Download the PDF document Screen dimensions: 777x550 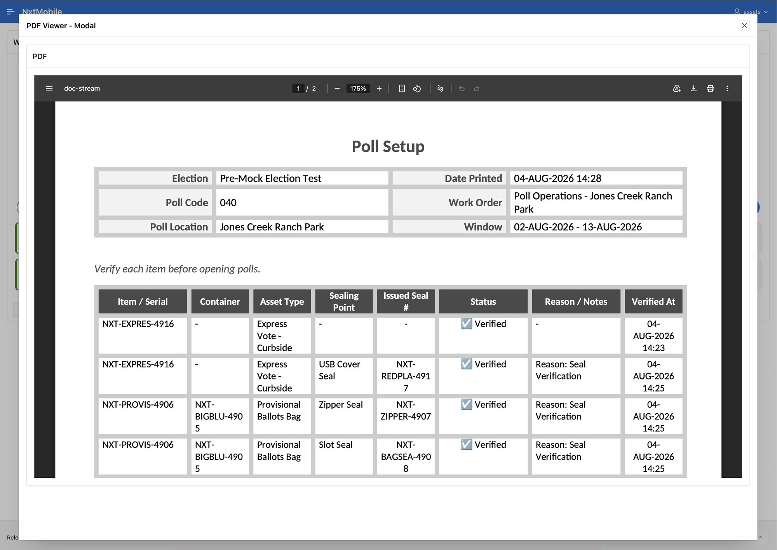pyautogui.click(x=693, y=89)
